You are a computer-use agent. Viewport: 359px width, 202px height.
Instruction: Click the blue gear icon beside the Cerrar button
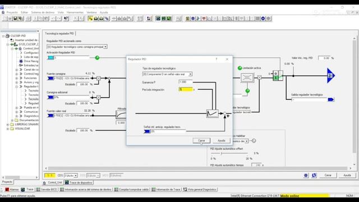pyautogui.click(x=306, y=175)
